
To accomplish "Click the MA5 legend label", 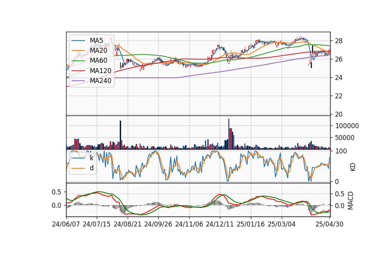I will click(96, 41).
